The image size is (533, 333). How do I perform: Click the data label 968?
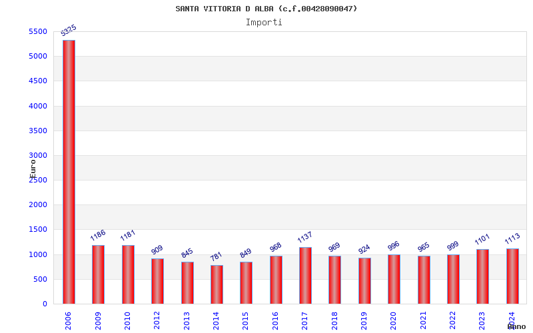pos(275,247)
